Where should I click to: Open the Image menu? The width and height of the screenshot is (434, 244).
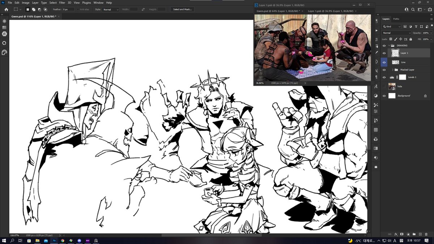coord(25,3)
